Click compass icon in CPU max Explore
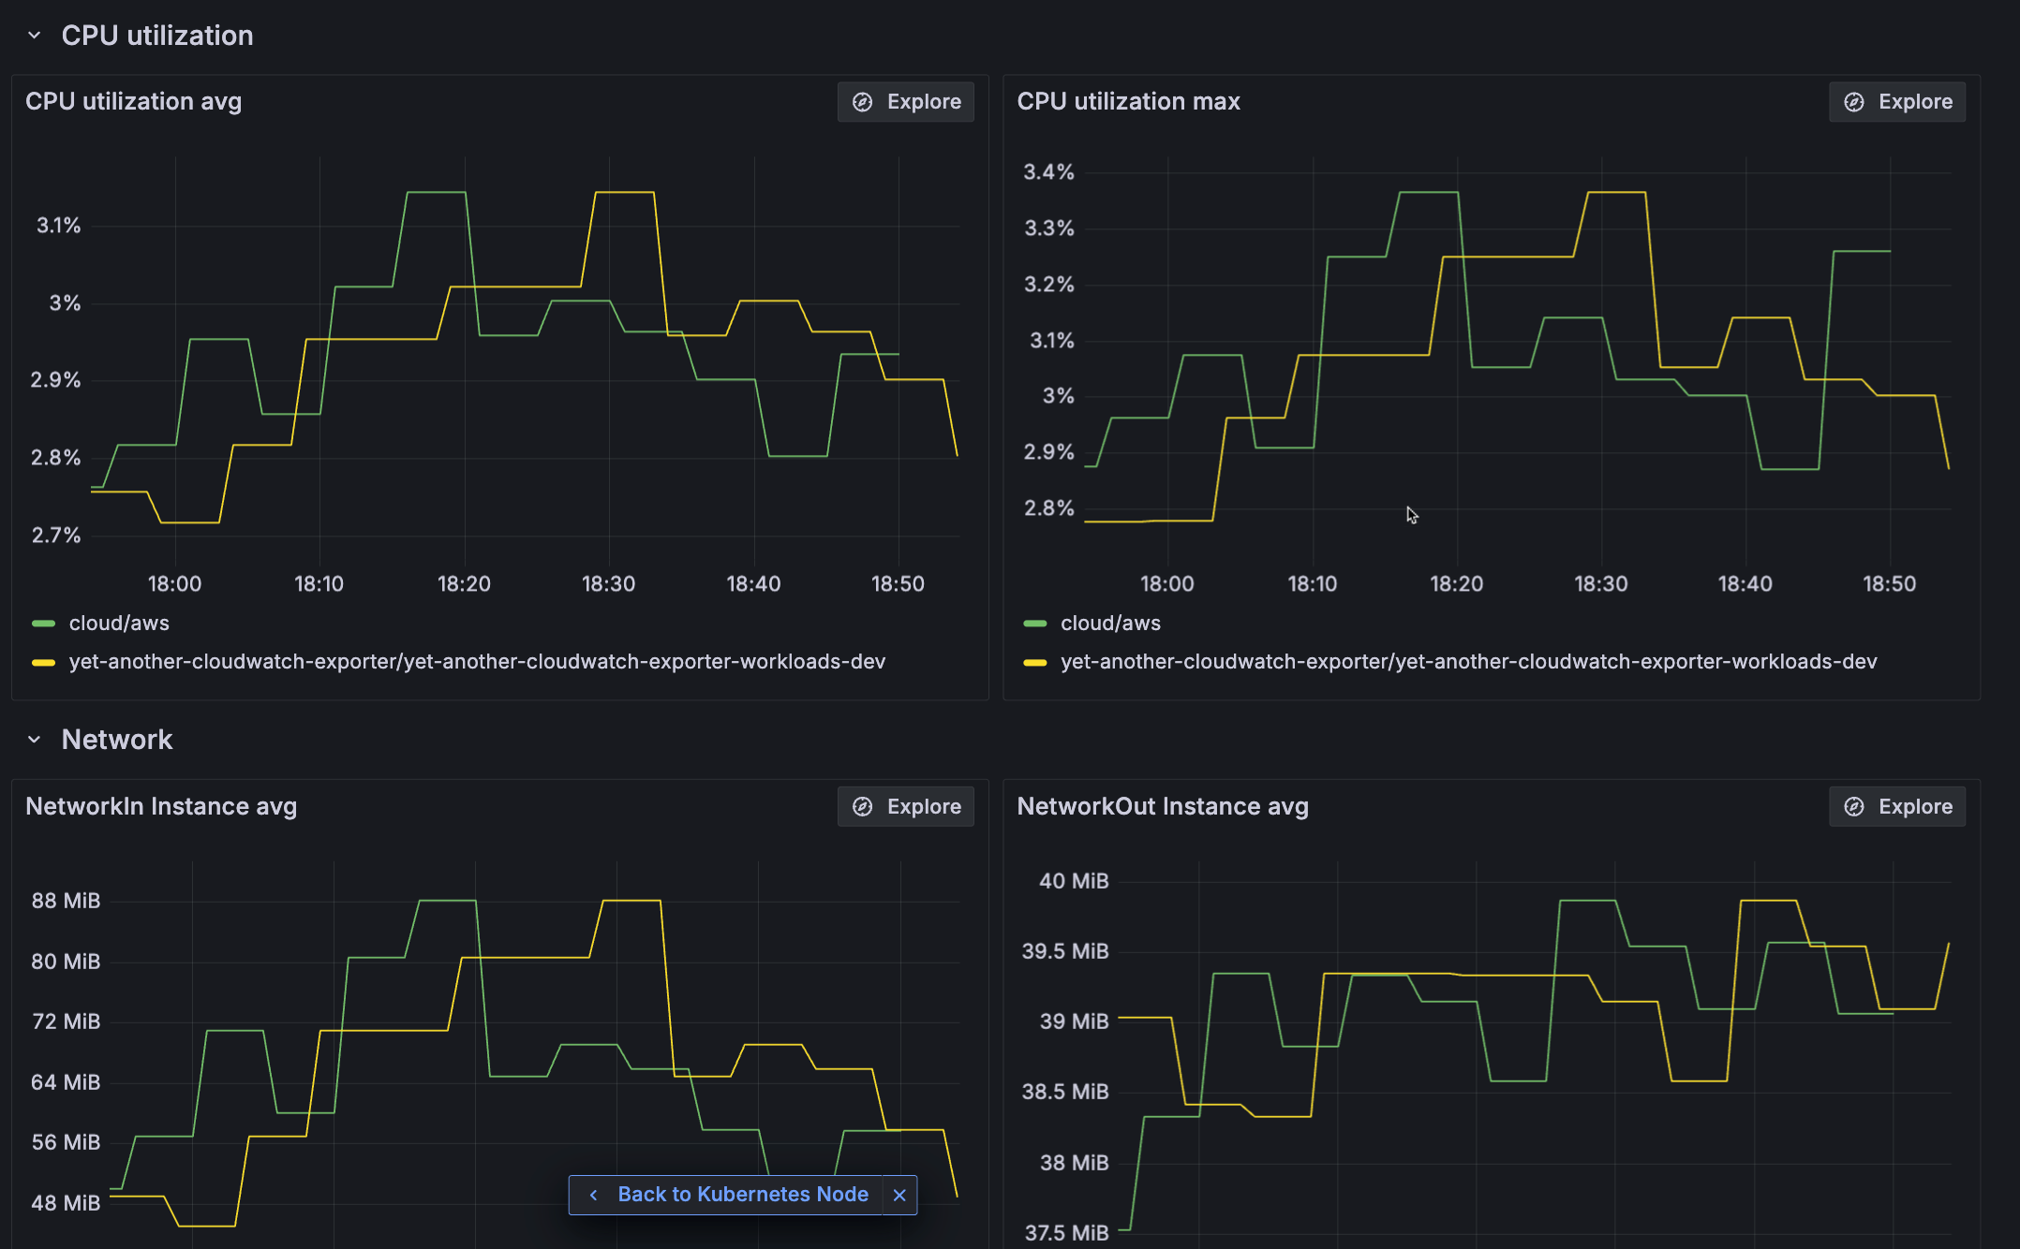The image size is (2020, 1249). [x=1853, y=102]
